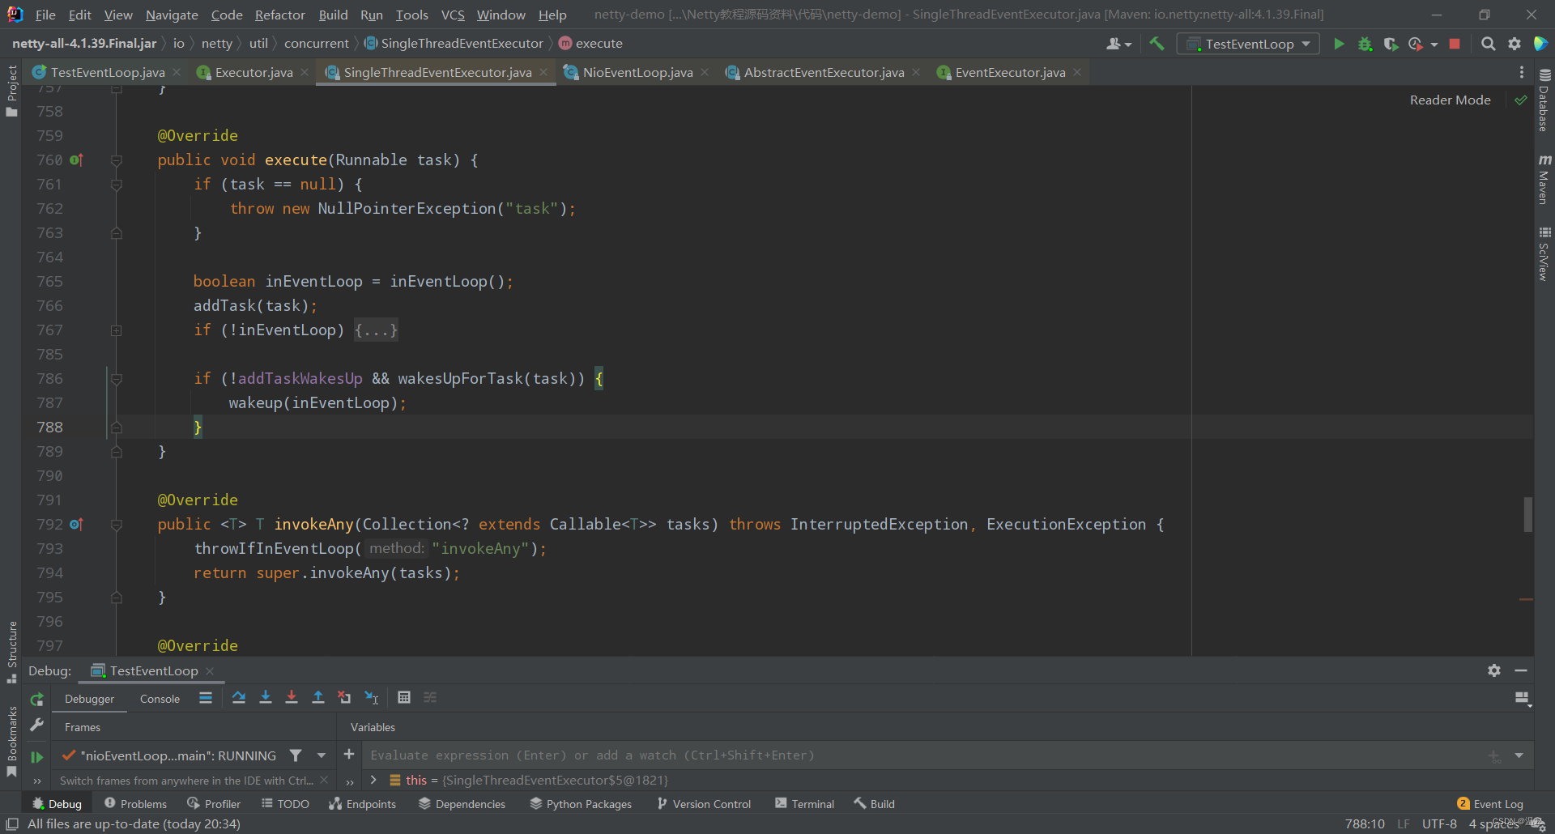Open debugger settings wrench icon
Image resolution: width=1555 pixels, height=834 pixels.
[x=36, y=725]
